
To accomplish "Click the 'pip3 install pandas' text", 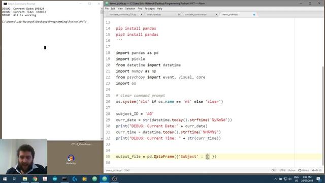I will (x=137, y=35).
